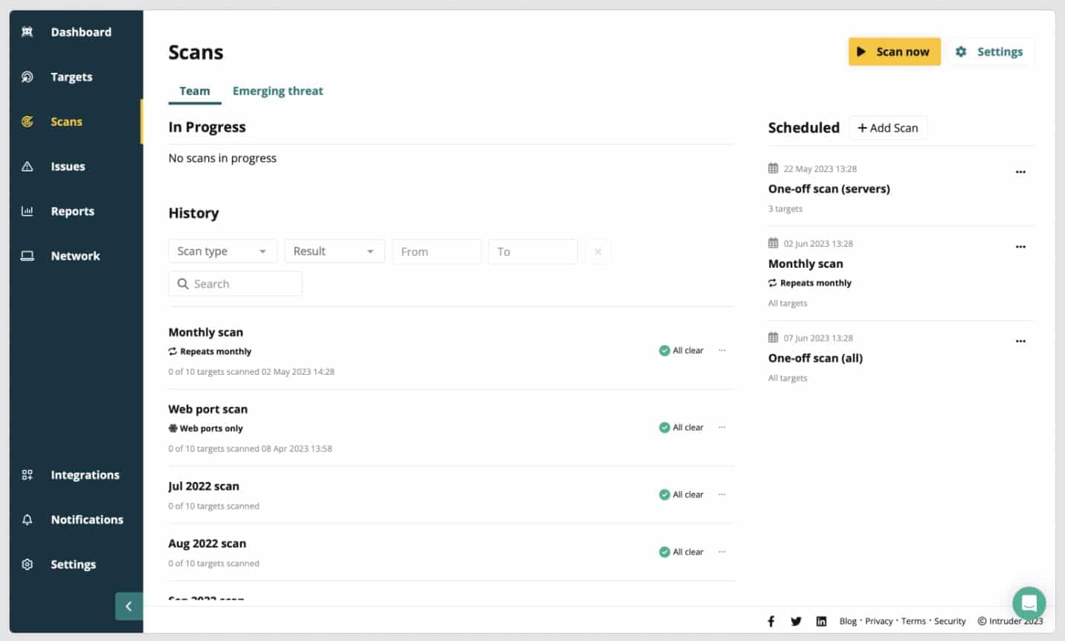Click the Reports bar chart icon
Image resolution: width=1065 pixels, height=641 pixels.
tap(28, 211)
